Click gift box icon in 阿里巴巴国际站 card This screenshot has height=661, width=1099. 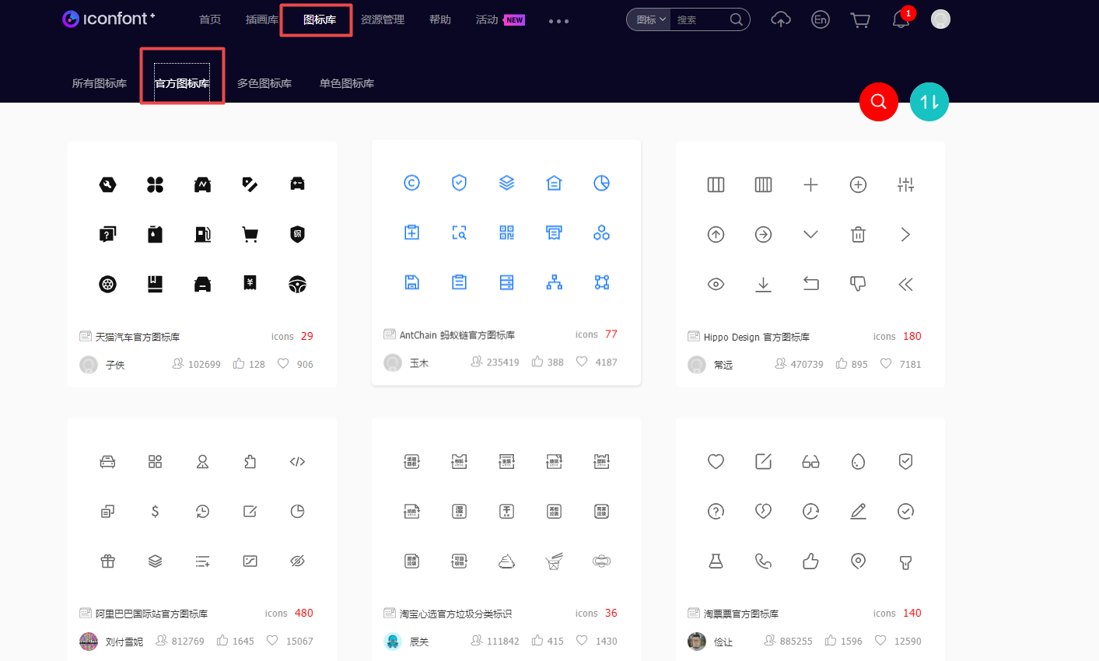(x=107, y=561)
